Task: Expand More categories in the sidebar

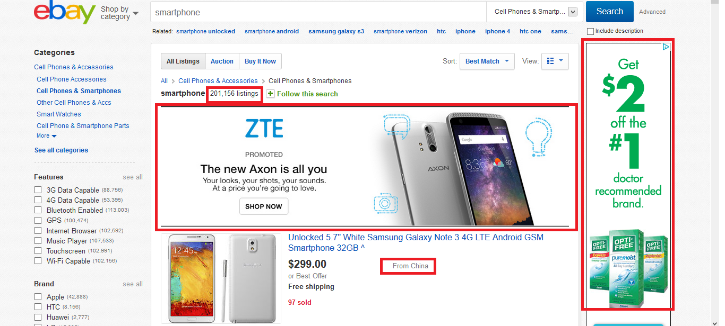Action: click(x=47, y=136)
